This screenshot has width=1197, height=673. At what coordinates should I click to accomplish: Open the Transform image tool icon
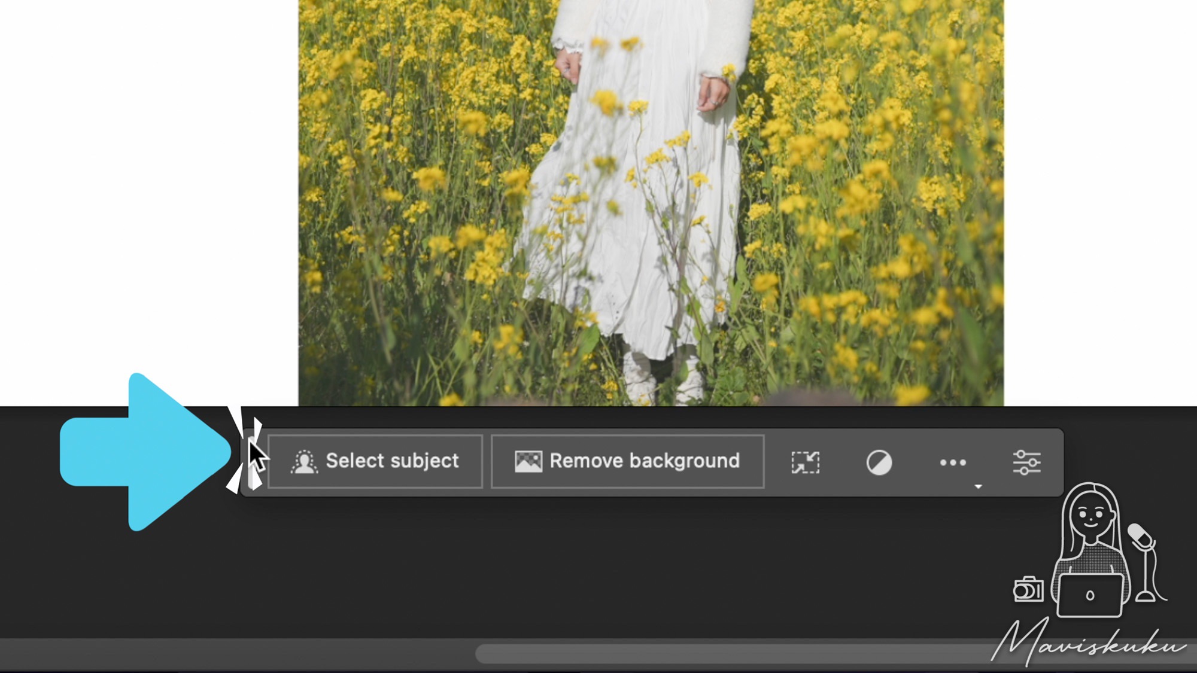[x=807, y=461]
